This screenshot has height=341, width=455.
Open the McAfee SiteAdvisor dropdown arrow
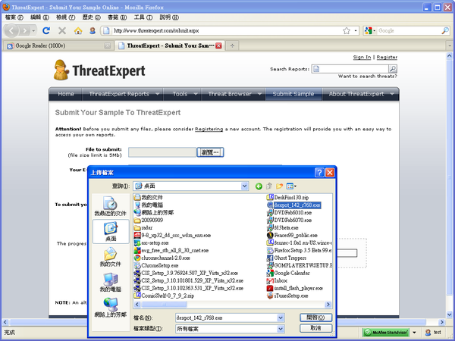pos(414,333)
